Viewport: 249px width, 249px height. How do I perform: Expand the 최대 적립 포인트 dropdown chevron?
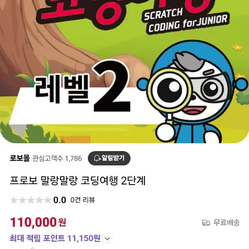108,239
